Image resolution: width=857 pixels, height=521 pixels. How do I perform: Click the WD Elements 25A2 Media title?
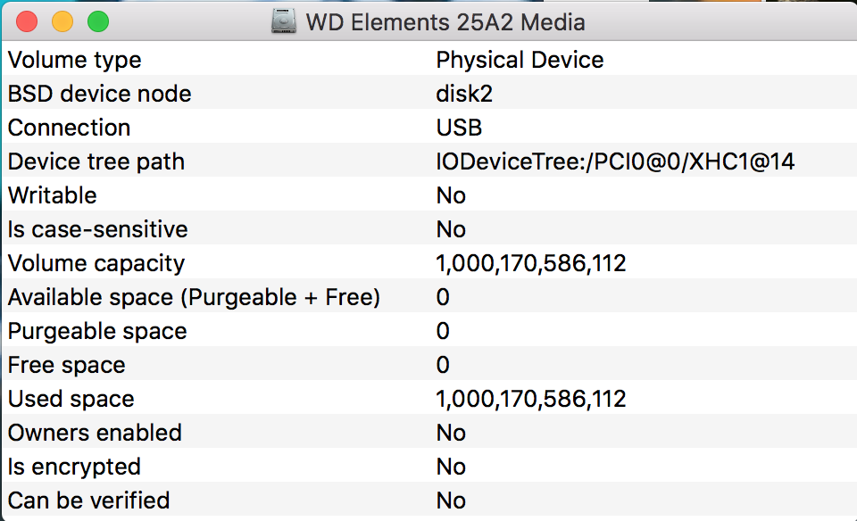click(x=445, y=22)
